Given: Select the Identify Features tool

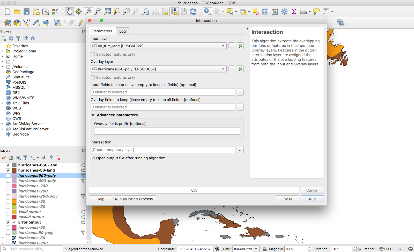Looking at the screenshot, I should pos(207,12).
